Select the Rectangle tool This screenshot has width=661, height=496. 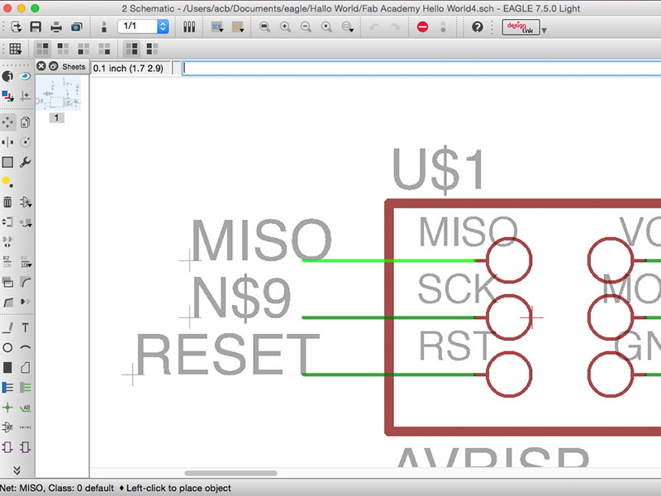7,367
